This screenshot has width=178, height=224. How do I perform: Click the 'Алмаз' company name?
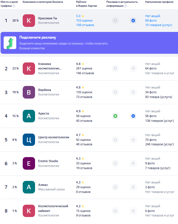(43, 185)
